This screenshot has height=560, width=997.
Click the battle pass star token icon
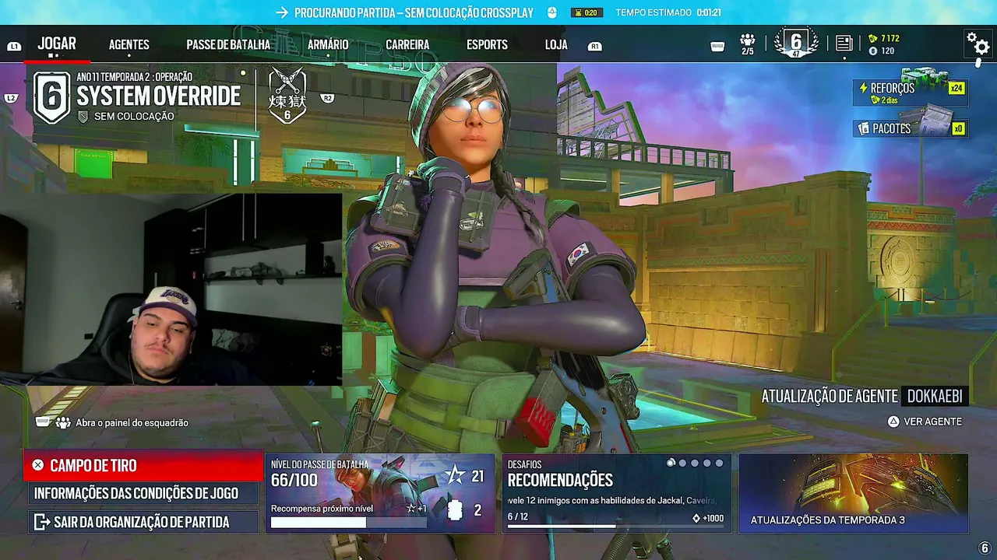pos(455,476)
